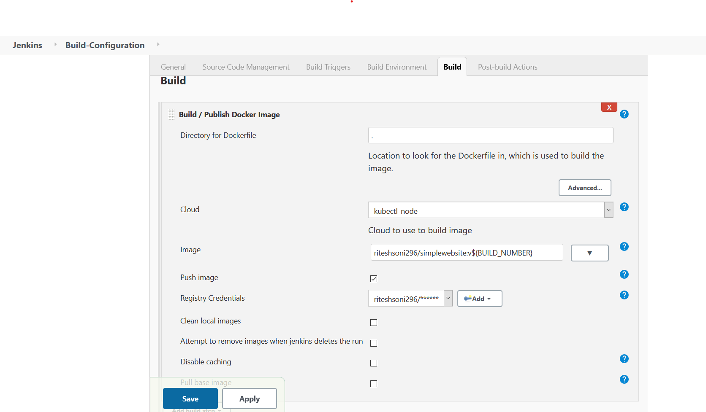Screen dimensions: 706x412
Task: Click help icon for Disable caching
Action: 624,359
